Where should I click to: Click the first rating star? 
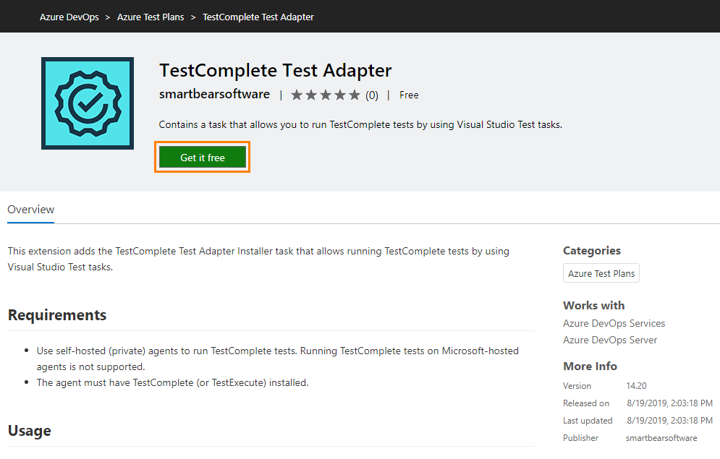(297, 94)
